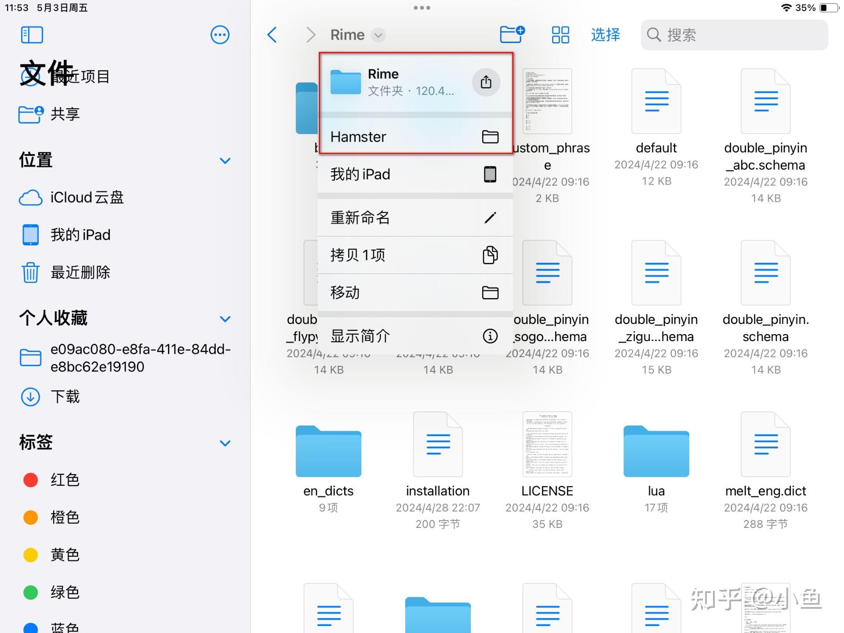
Task: Select the 红色 red tag
Action: [64, 480]
